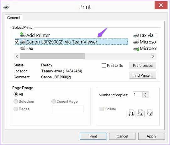The width and height of the screenshot is (170, 145).
Task: Close the Print dialog window
Action: click(161, 5)
